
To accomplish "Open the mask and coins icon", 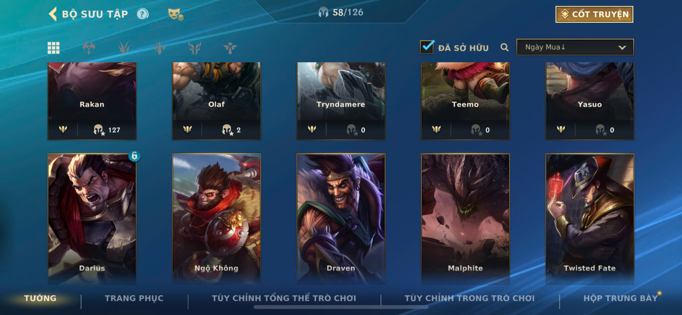I will click(176, 14).
